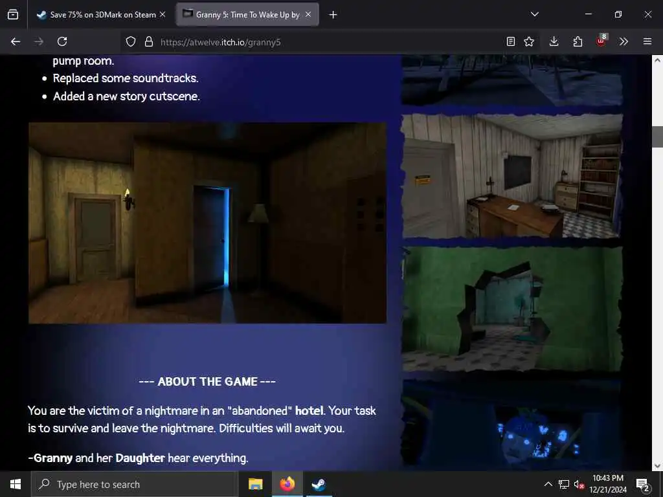The width and height of the screenshot is (663, 497).
Task: Click 'Added a new story cutscene.' bullet
Action: [126, 96]
